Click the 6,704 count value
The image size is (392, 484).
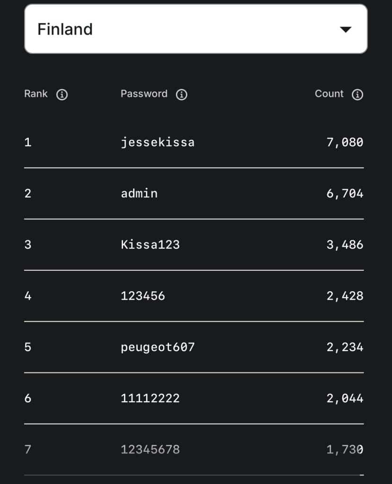pos(345,193)
